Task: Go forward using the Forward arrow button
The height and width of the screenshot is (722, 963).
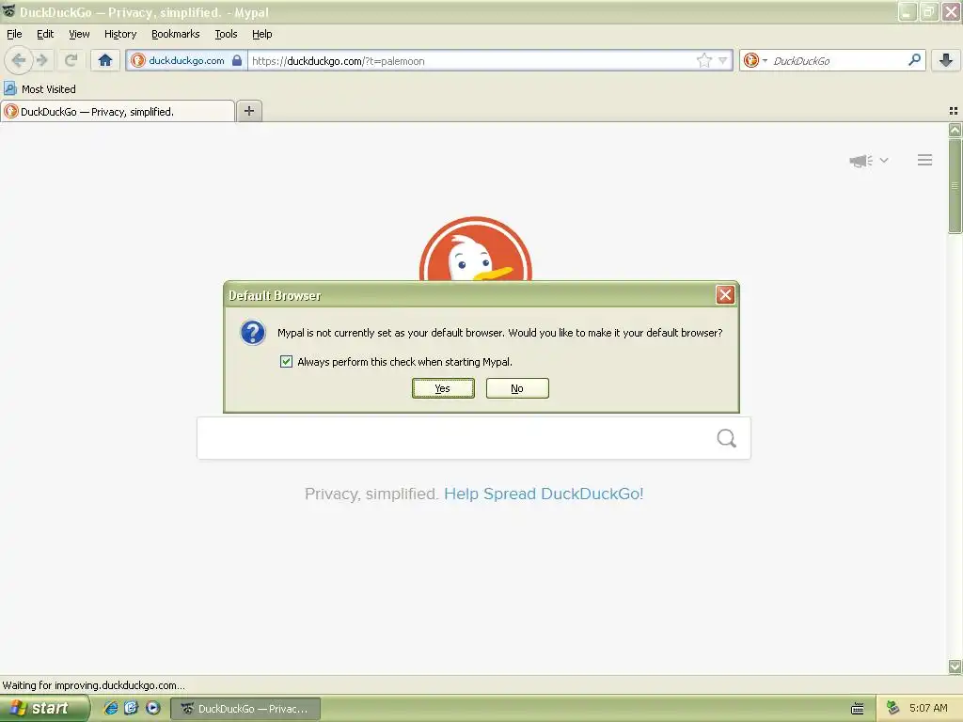Action: 42,60
